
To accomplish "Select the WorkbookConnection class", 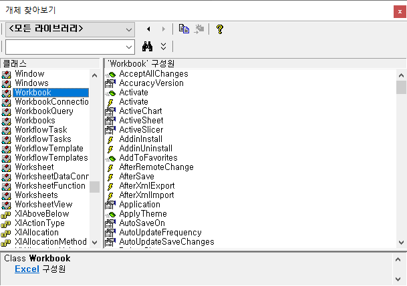I will [51, 102].
